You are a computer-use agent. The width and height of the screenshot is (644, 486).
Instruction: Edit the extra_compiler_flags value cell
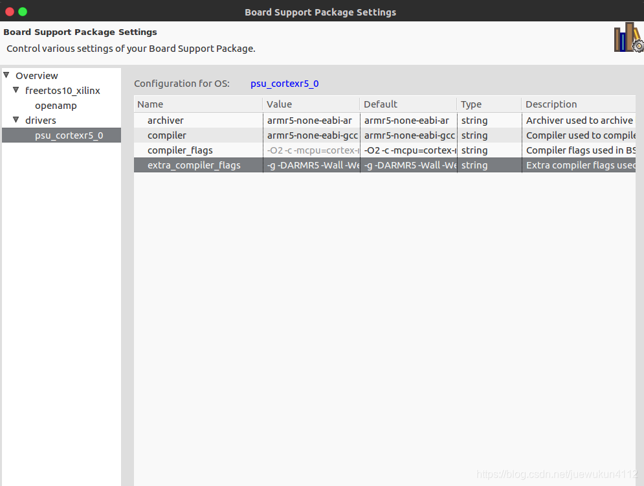pyautogui.click(x=311, y=165)
